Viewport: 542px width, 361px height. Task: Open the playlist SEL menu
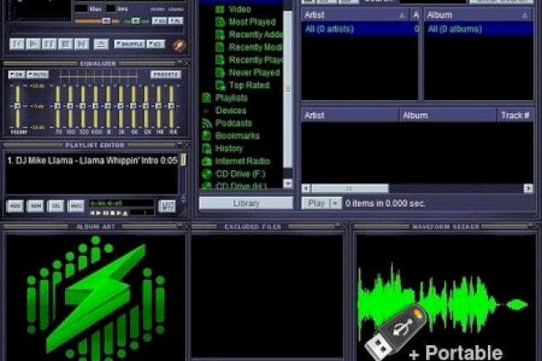point(56,206)
